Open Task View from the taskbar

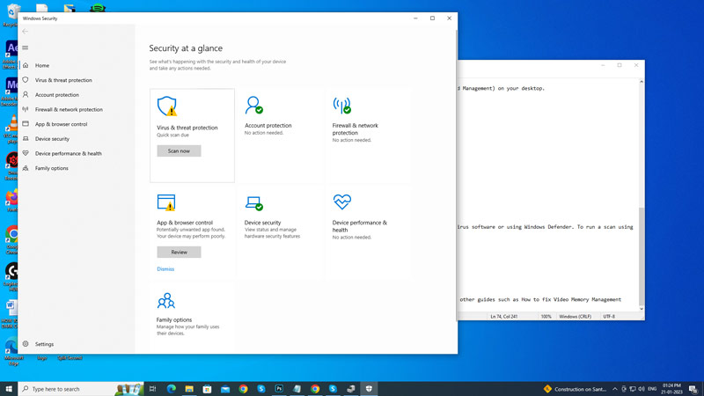click(152, 389)
